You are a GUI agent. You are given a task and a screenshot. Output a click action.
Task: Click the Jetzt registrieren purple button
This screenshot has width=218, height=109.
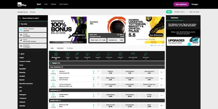pyautogui.click(x=181, y=4)
